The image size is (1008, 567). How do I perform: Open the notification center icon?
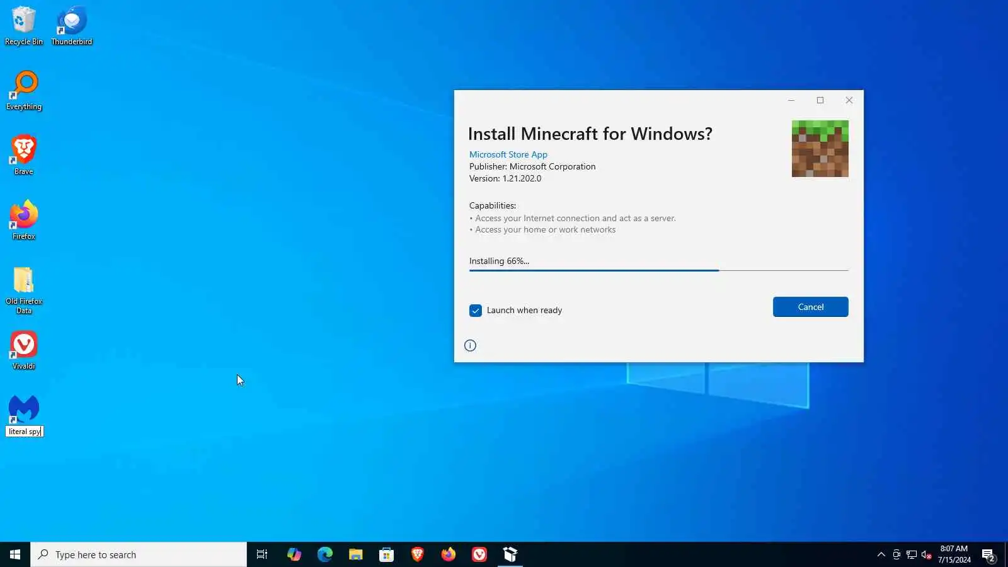[x=988, y=554]
